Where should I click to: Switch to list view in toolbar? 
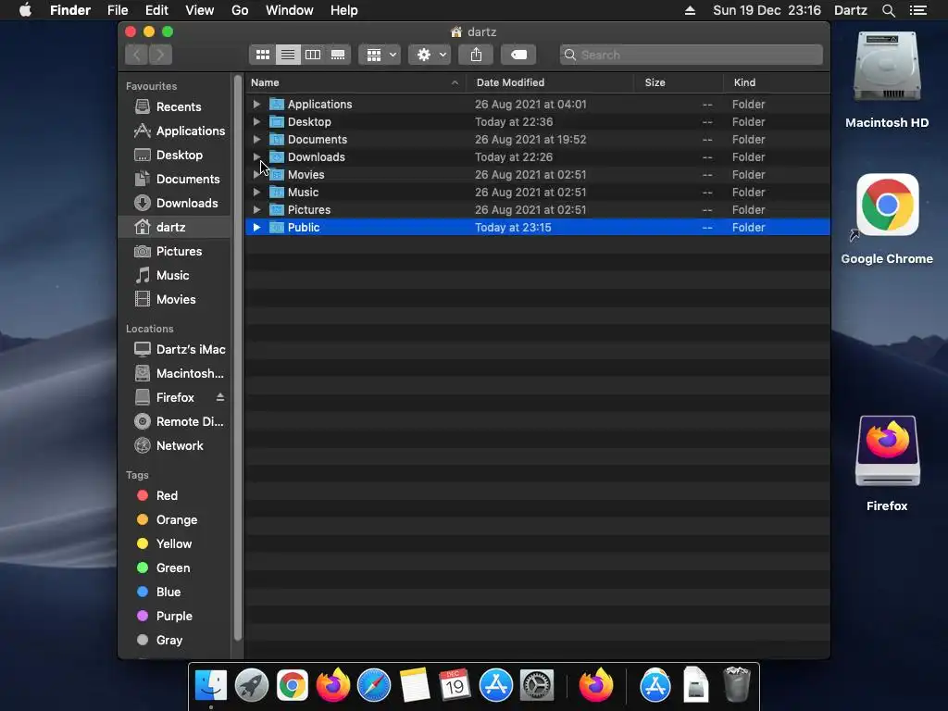[288, 55]
